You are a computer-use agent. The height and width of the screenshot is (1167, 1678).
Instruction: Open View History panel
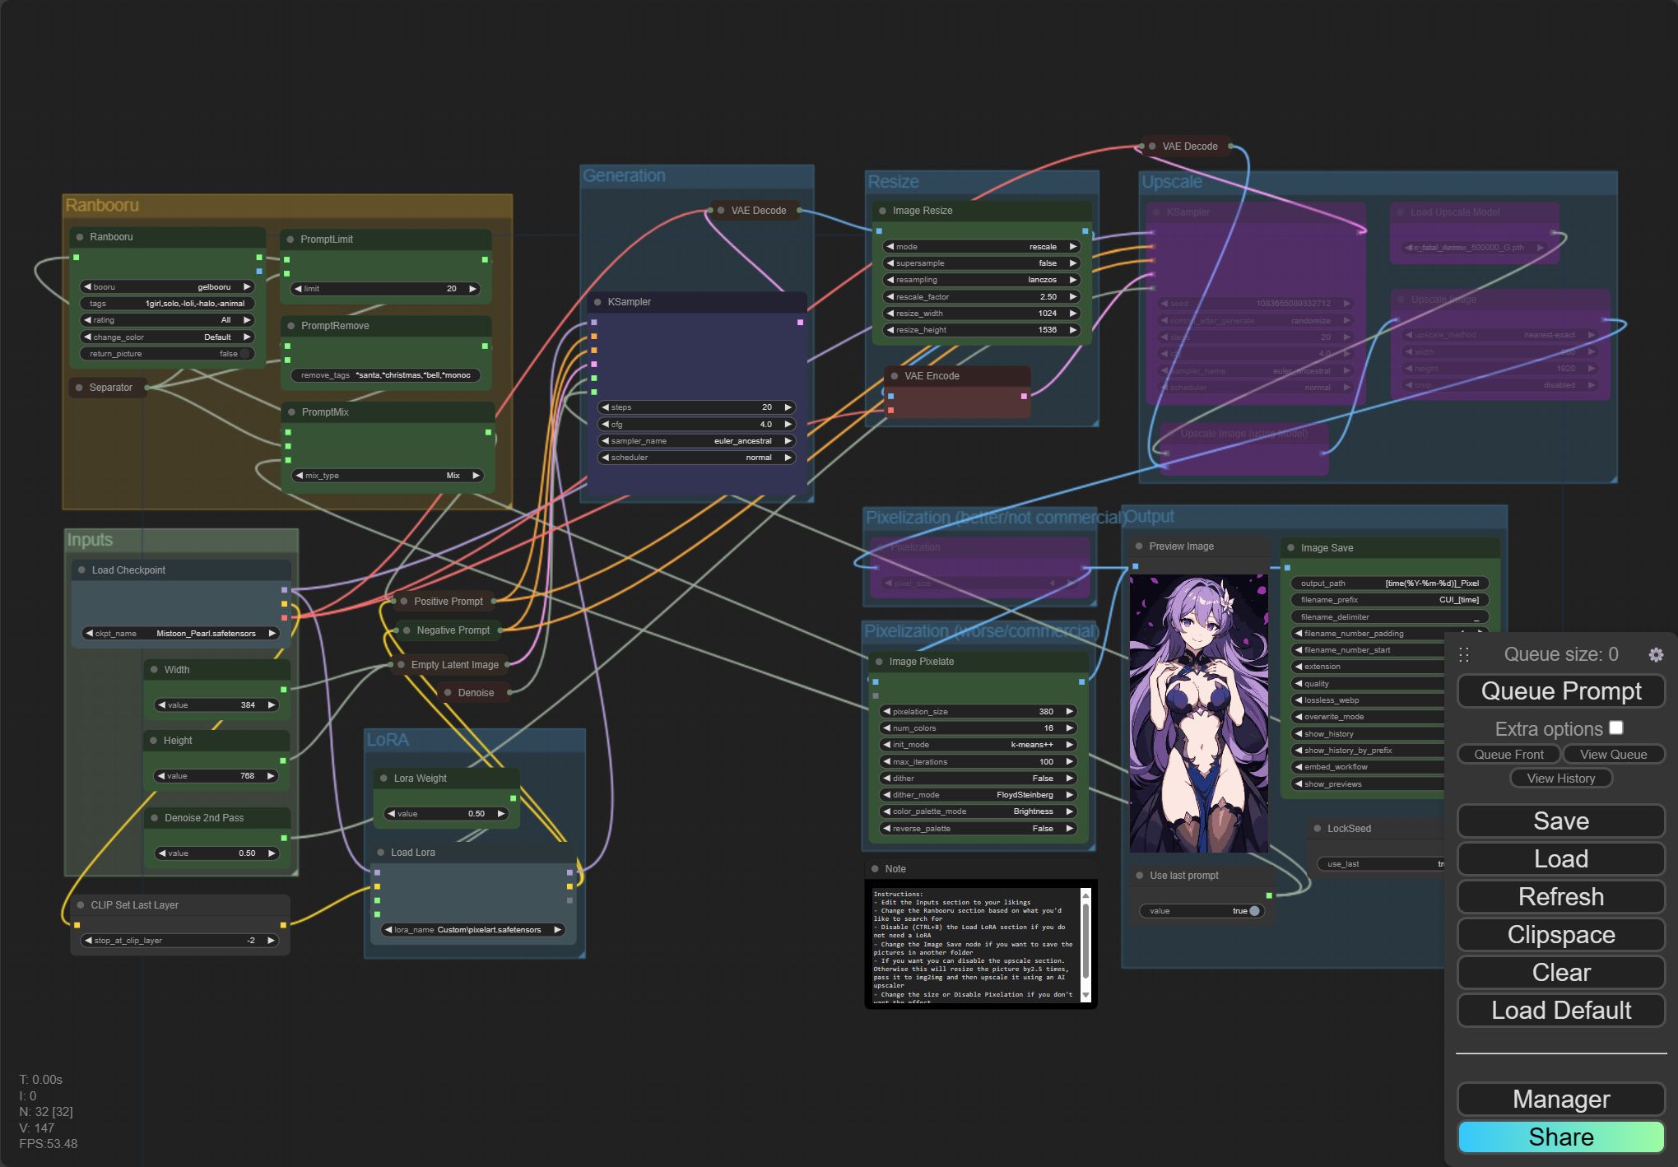1561,778
